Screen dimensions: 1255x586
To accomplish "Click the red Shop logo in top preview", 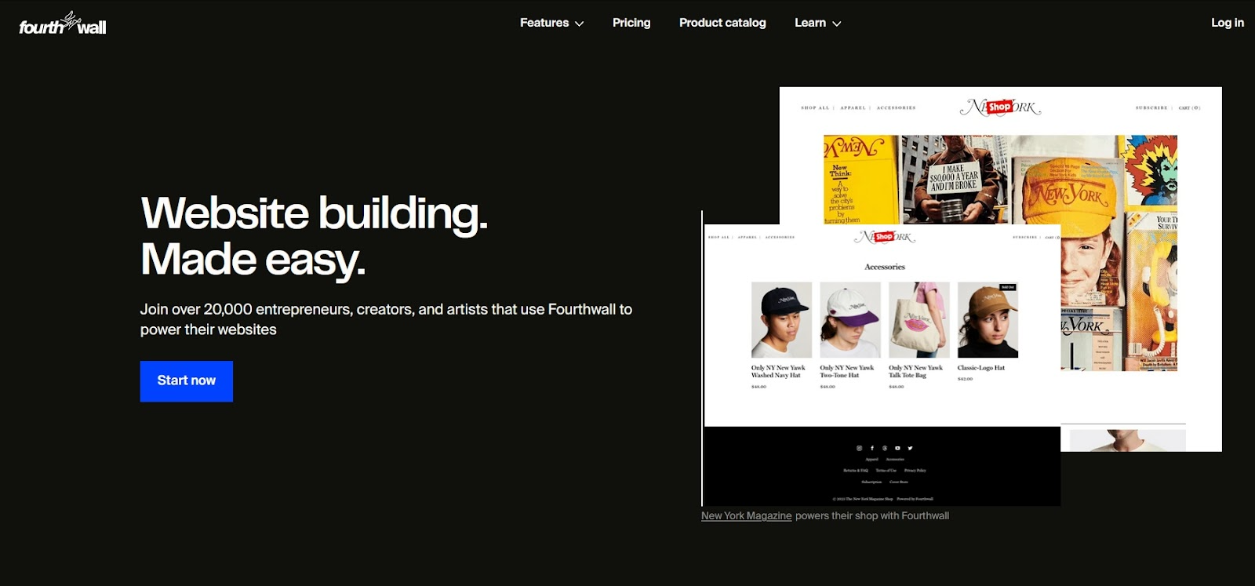I will tap(999, 107).
